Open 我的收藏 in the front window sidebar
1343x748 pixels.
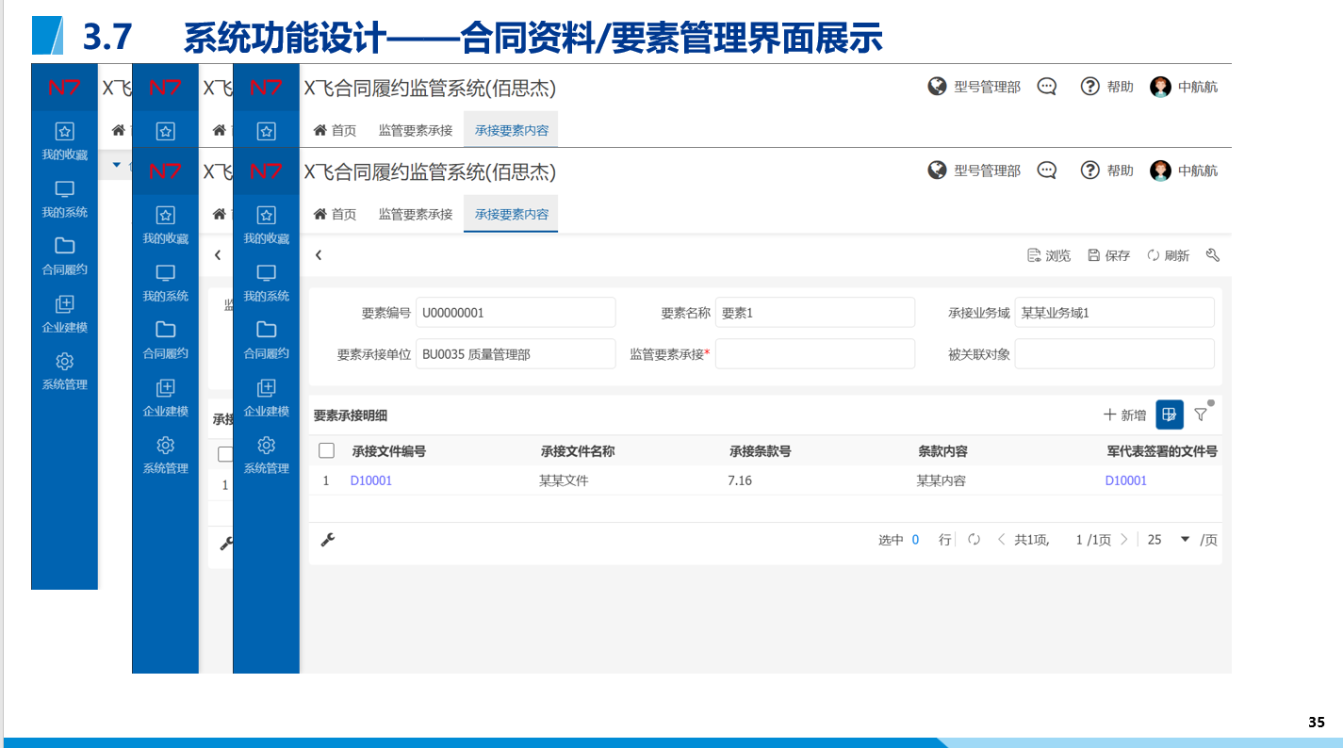tap(266, 224)
